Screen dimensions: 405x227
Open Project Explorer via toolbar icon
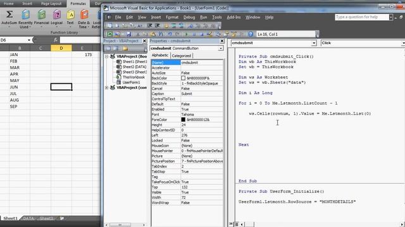(218, 34)
